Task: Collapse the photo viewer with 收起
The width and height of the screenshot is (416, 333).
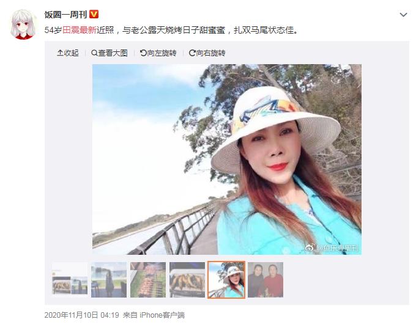Action: (x=68, y=53)
